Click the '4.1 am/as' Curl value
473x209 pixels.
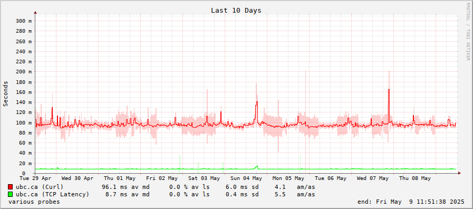[295, 187]
